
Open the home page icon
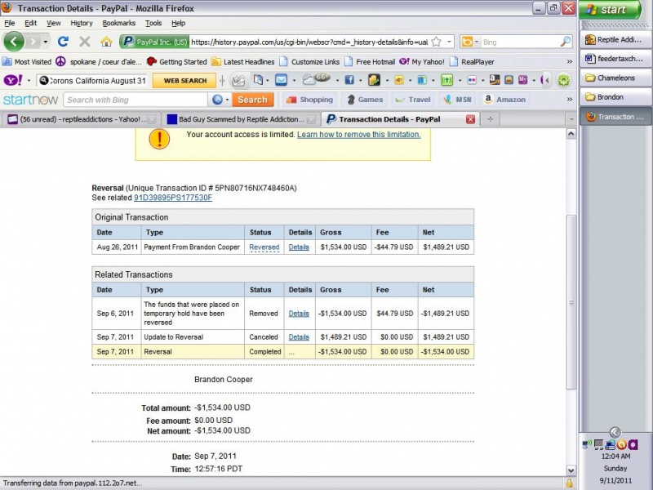tap(106, 42)
